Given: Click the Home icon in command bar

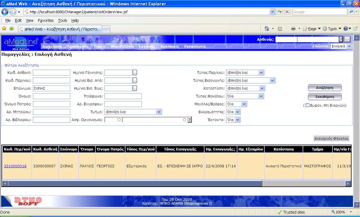Looking at the screenshot, I should click(267, 29).
